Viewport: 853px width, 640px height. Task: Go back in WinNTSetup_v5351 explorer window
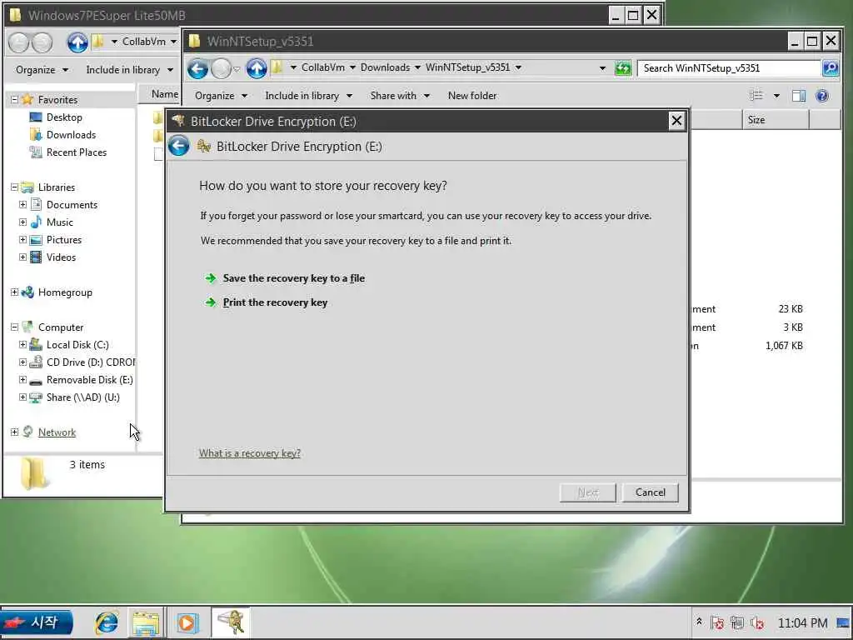[x=197, y=68]
